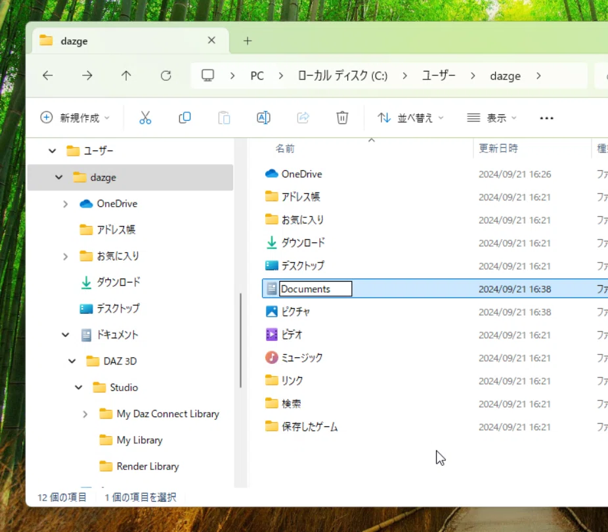This screenshot has height=532, width=608.
Task: Refresh the current folder view
Action: [166, 76]
